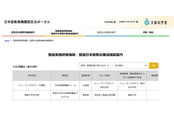The image size is (174, 116).
Task: Open the 登録日本語教員案内 tab
Action: click(106, 32)
